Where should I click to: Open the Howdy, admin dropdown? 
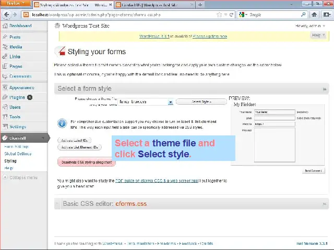310,26
